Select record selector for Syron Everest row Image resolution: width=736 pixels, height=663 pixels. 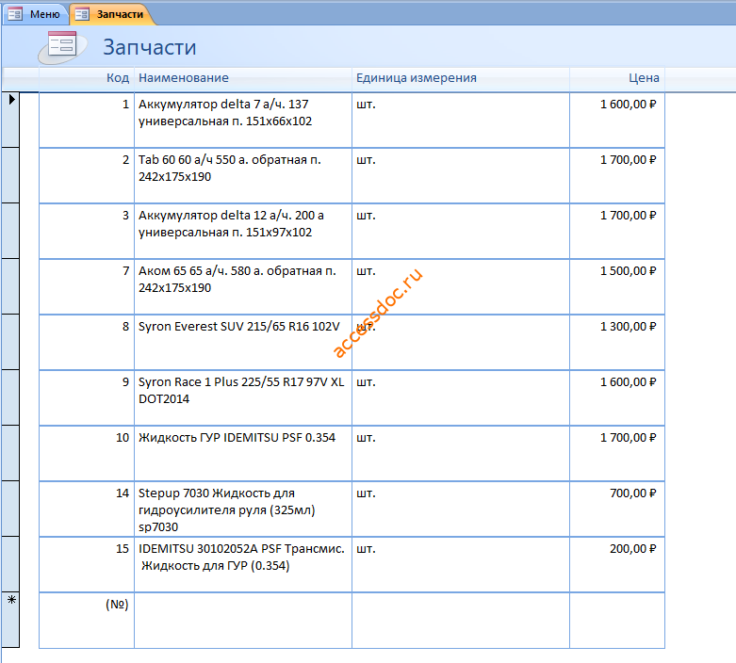pos(10,342)
